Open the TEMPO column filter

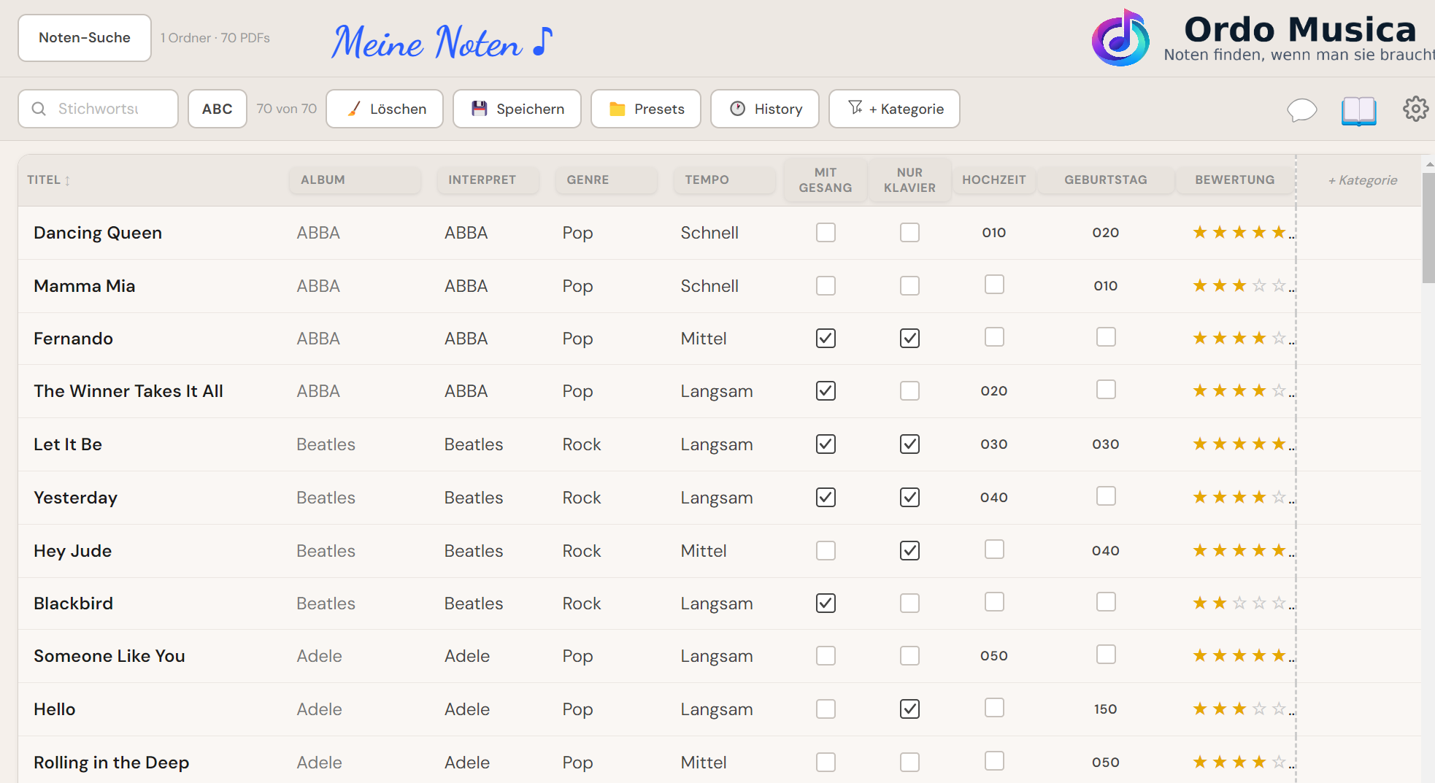(724, 180)
